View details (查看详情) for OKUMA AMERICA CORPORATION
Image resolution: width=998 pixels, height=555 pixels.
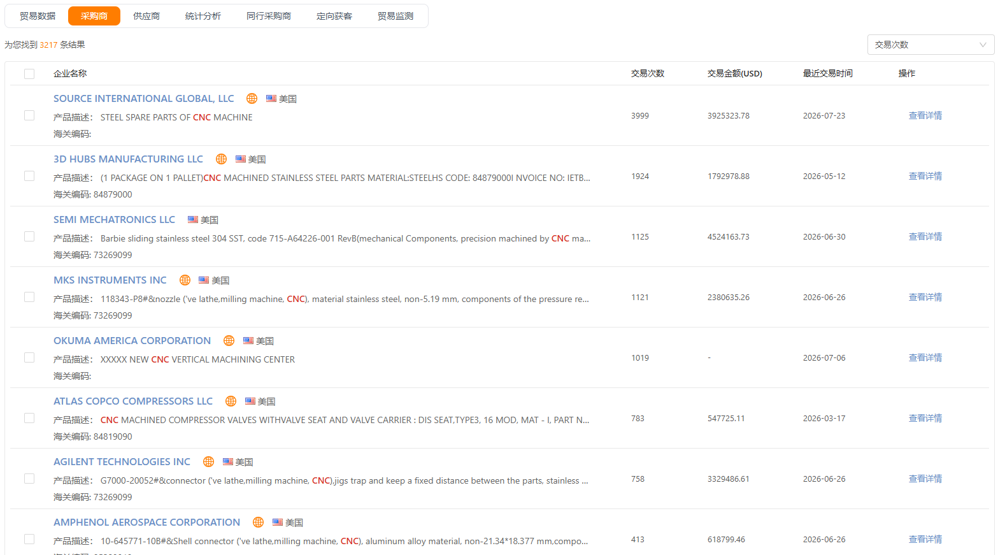pyautogui.click(x=925, y=357)
